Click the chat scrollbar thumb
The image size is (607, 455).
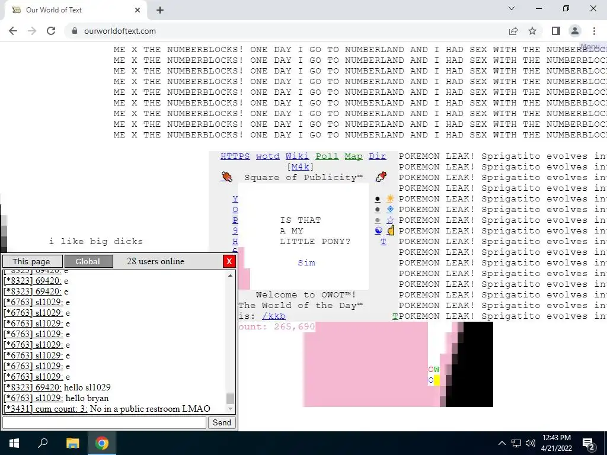pos(231,399)
